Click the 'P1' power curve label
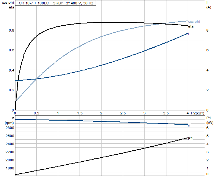The image size is (217, 176). click(190, 138)
